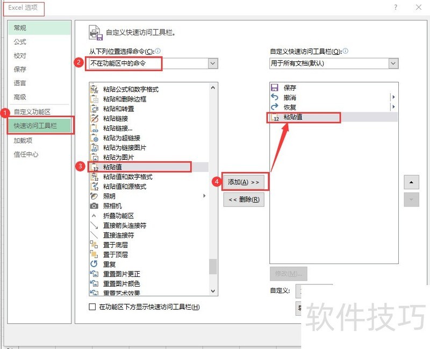Click the 粘贴和删除边框 command icon

point(94,99)
